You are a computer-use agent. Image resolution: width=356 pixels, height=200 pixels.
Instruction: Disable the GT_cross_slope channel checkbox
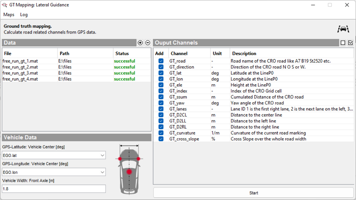tap(161, 139)
